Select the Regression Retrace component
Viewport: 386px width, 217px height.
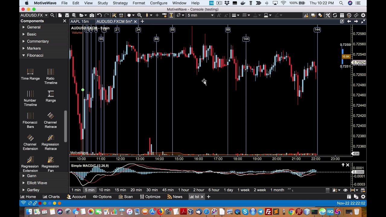pos(51,142)
